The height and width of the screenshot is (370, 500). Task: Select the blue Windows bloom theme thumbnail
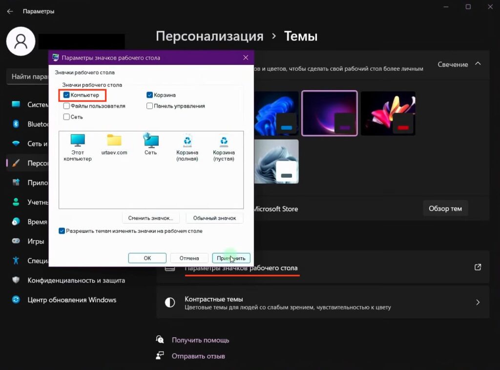(x=276, y=113)
